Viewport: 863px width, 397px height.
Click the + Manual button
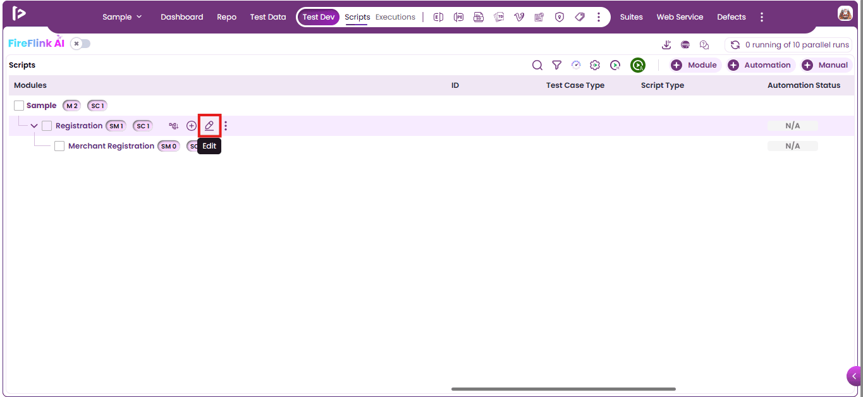[x=826, y=65]
